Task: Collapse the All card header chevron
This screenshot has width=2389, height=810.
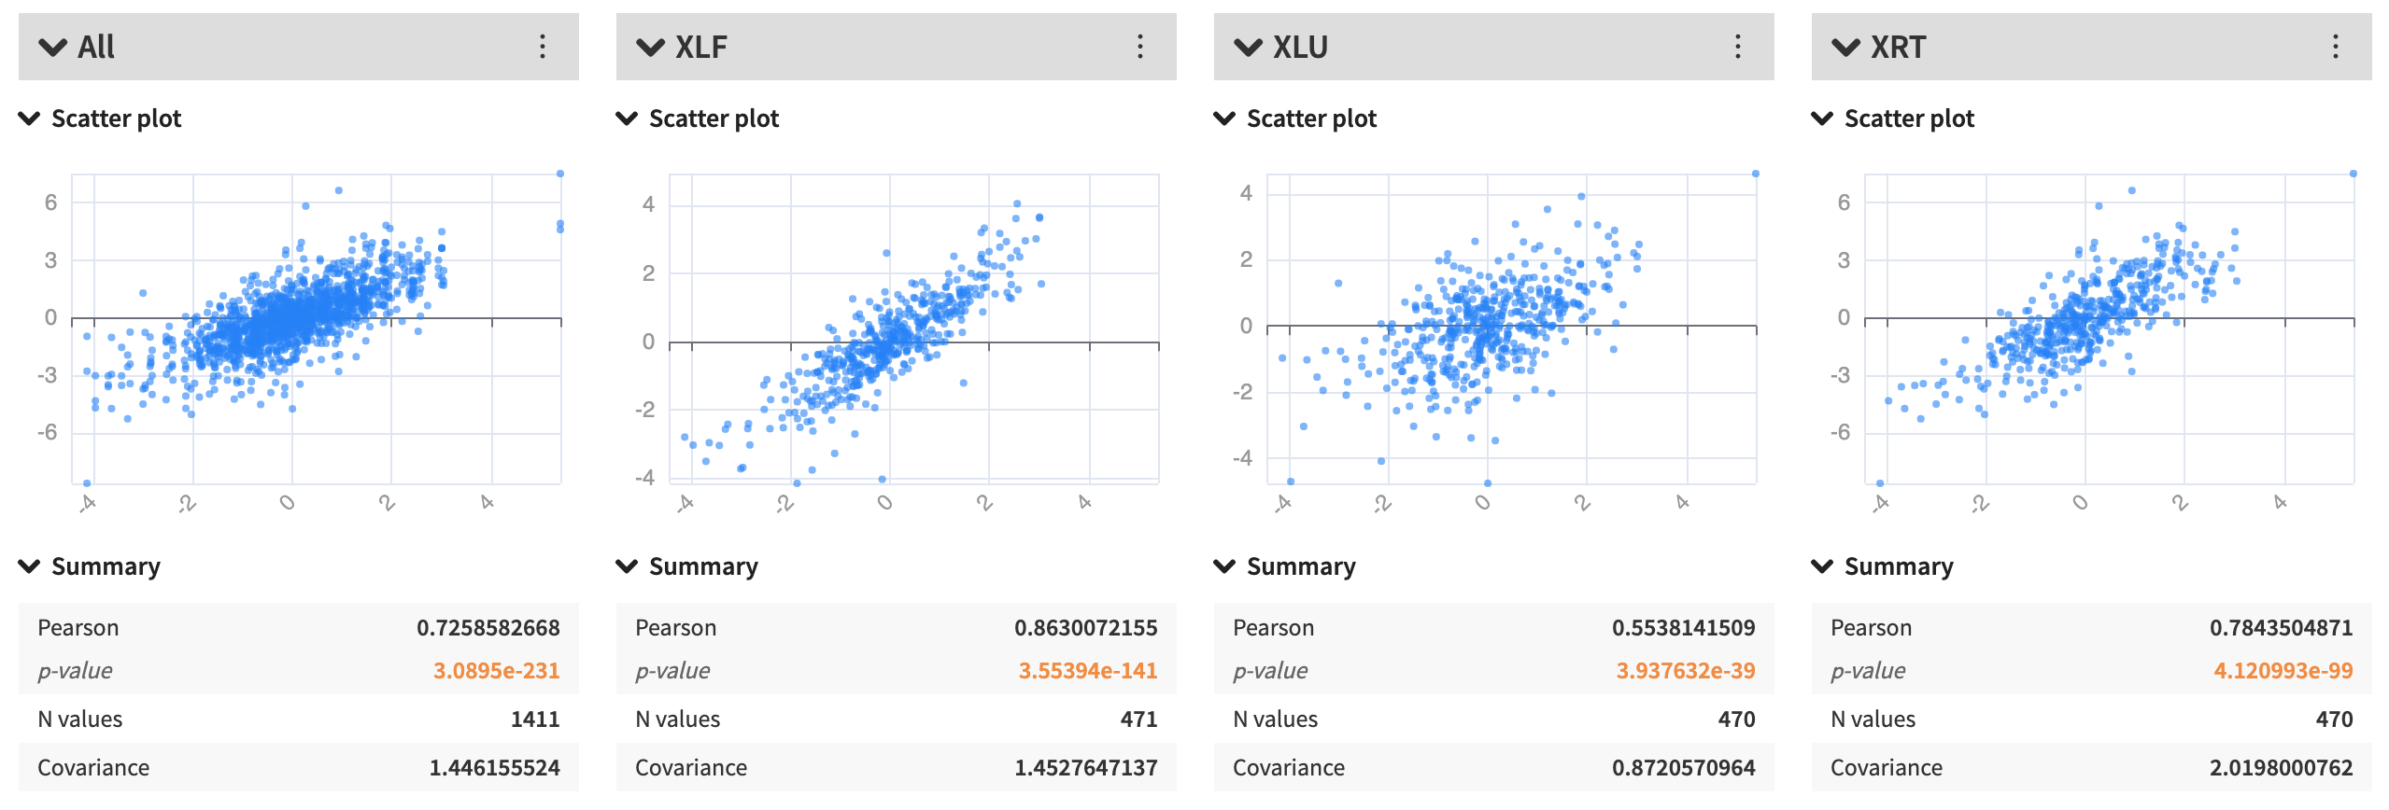Action: click(53, 47)
